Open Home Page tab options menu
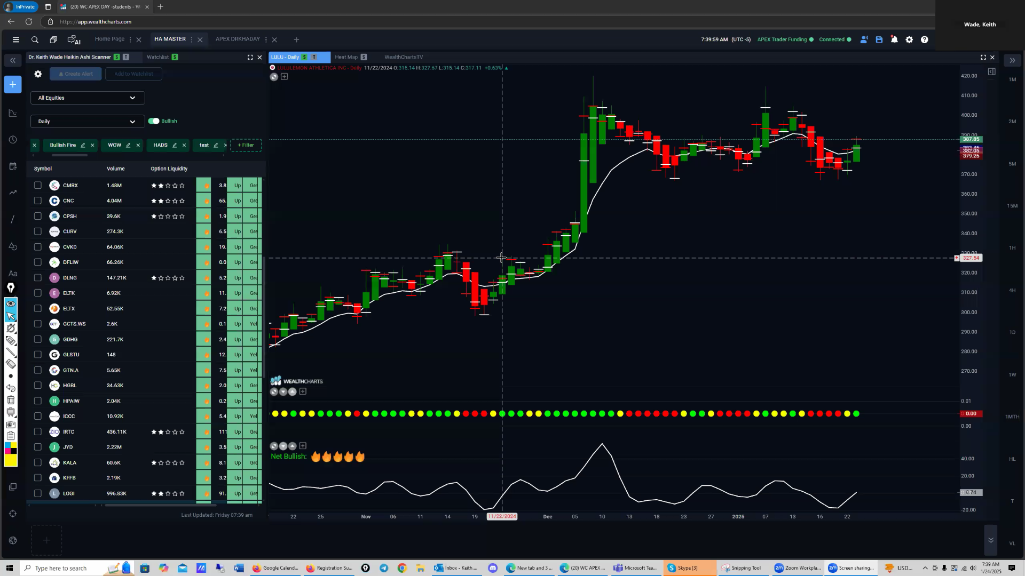This screenshot has height=576, width=1025. pos(130,39)
